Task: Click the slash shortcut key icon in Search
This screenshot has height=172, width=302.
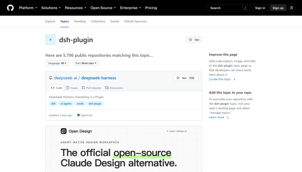Action: [x=245, y=8]
